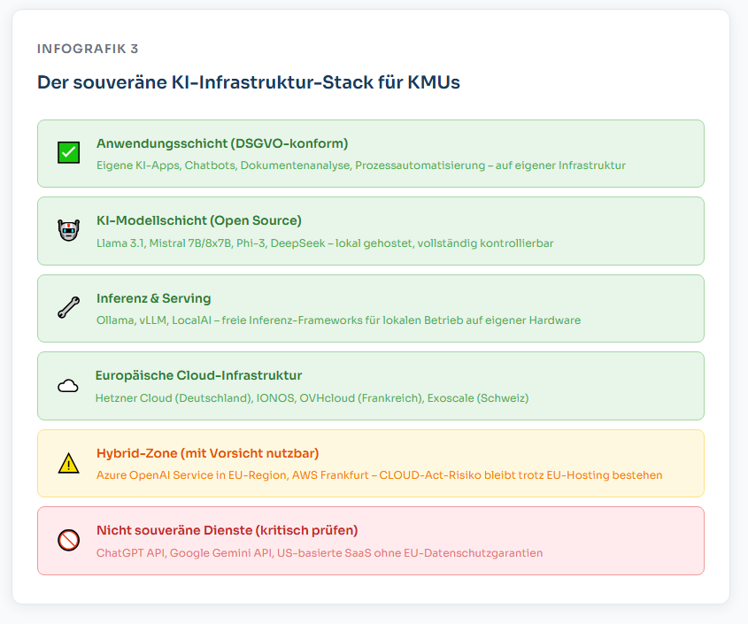The width and height of the screenshot is (748, 624).
Task: Click the 'Hetzner Cloud (Deutschland)' description line
Action: 312,398
